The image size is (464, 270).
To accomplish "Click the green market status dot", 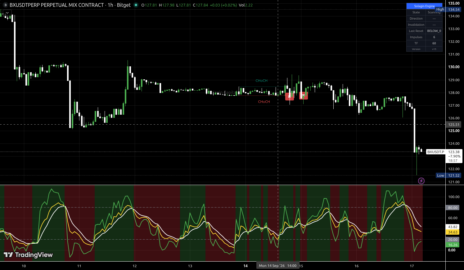I will tap(136, 5).
